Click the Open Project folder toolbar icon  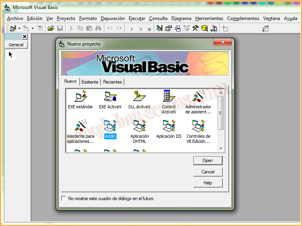[x=51, y=29]
